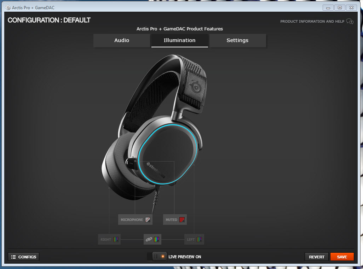363x269 pixels.
Task: Open the Microphone color swatch
Action: [x=148, y=220]
